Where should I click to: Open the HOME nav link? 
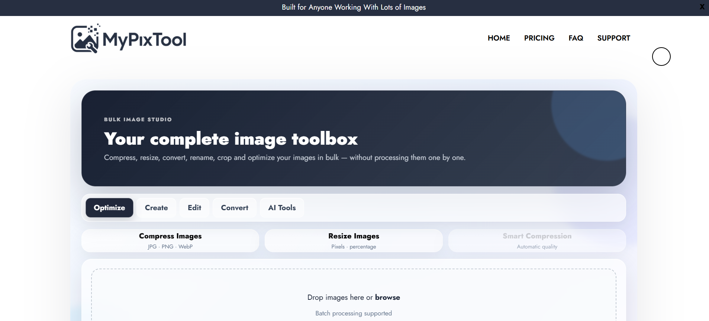tap(499, 38)
